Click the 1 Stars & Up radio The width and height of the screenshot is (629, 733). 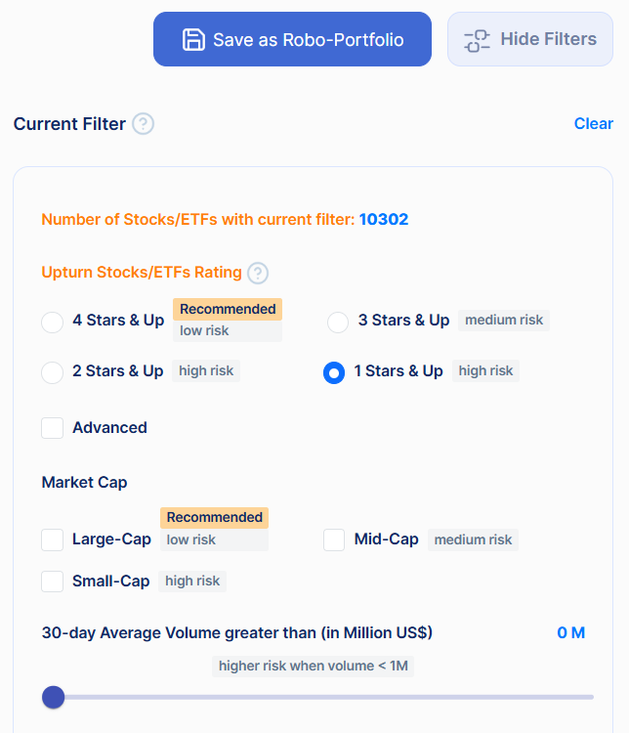click(334, 372)
